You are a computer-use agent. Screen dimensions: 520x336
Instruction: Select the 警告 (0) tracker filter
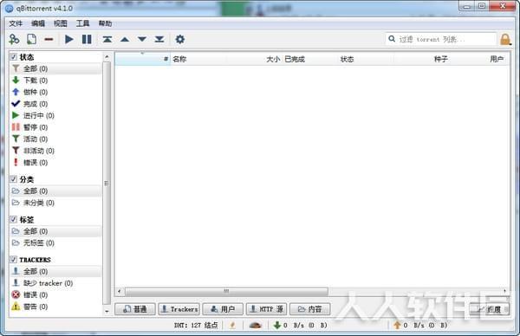tap(55, 307)
